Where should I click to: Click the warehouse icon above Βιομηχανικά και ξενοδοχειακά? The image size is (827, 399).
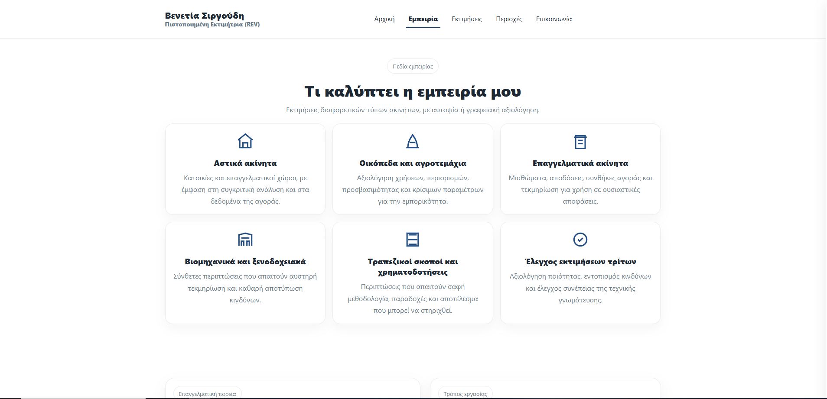click(x=245, y=239)
